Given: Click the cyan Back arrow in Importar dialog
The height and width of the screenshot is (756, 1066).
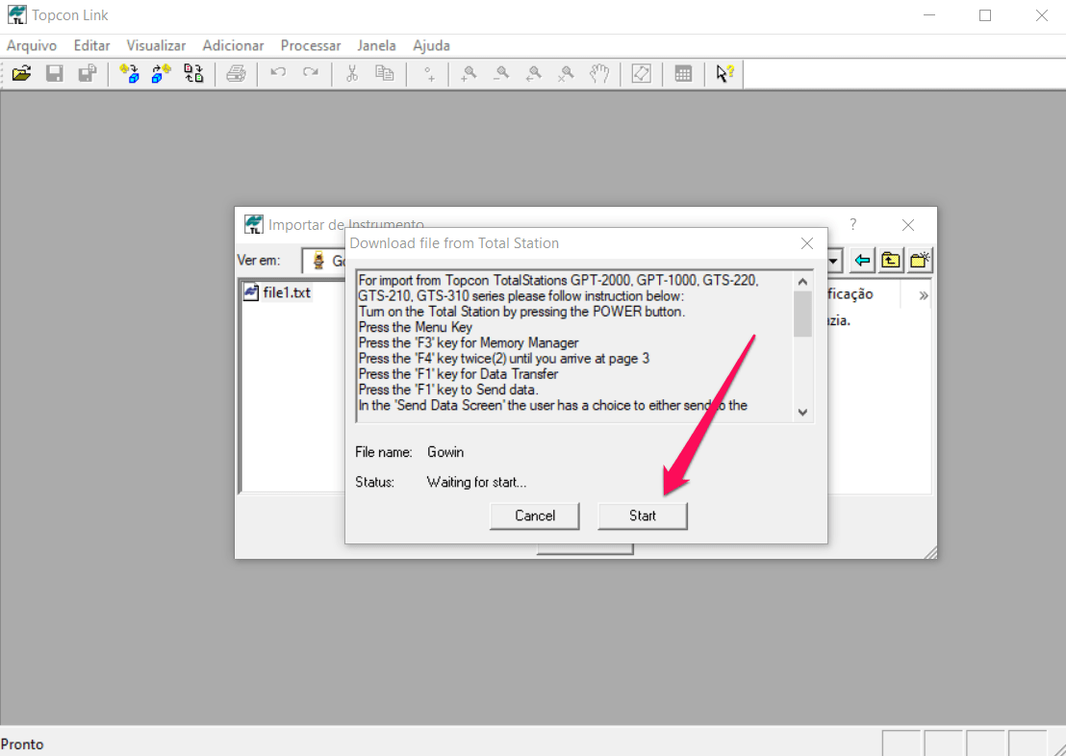Looking at the screenshot, I should click(x=863, y=261).
